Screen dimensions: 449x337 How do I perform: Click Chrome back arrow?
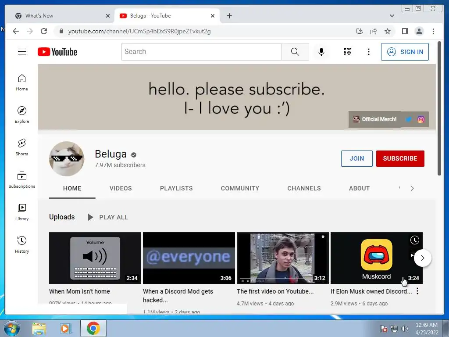pos(16,31)
